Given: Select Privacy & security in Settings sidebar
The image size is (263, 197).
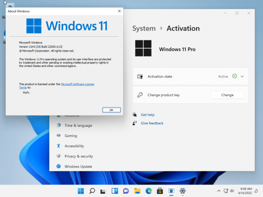Looking at the screenshot, I should [x=79, y=156].
